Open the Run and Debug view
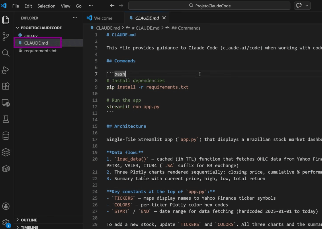 pyautogui.click(x=6, y=70)
